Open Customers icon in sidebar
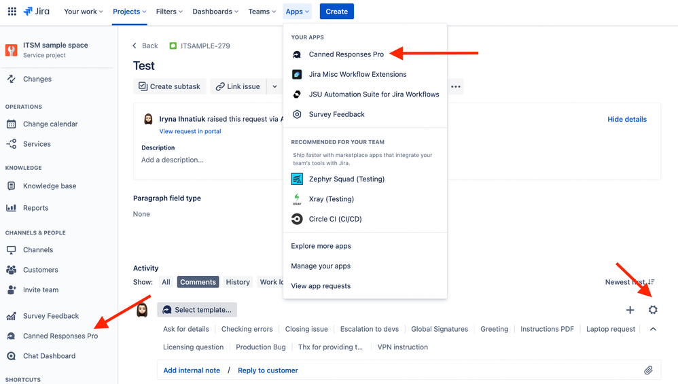The height and width of the screenshot is (384, 678). [x=12, y=270]
